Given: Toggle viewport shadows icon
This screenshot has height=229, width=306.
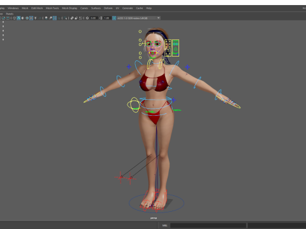Looking at the screenshot, I should coord(40,18).
